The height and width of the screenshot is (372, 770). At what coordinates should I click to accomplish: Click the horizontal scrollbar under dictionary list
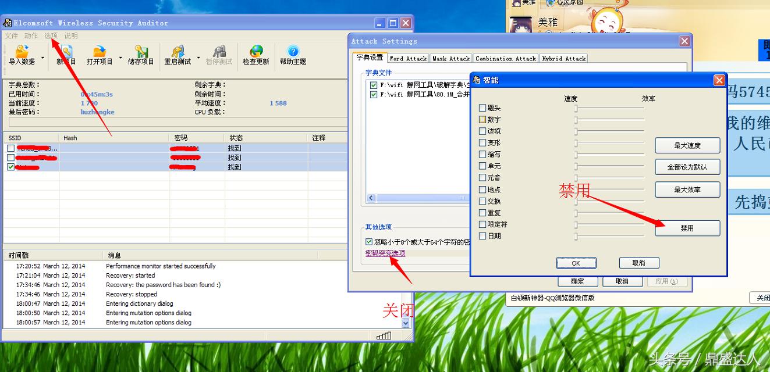(419, 198)
